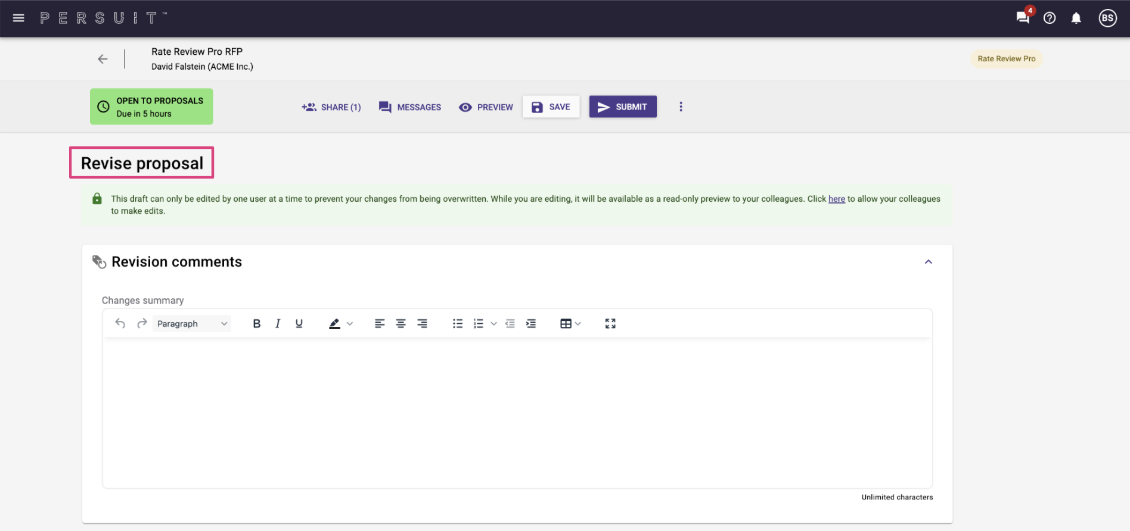The height and width of the screenshot is (531, 1130).
Task: Click the 'here' link to allow edits
Action: point(837,199)
